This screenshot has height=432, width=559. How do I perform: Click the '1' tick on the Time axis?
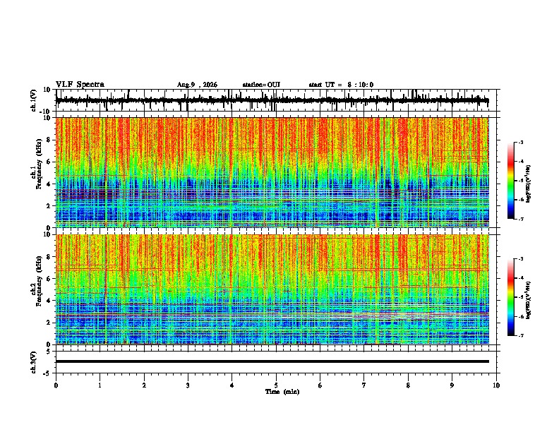point(100,385)
